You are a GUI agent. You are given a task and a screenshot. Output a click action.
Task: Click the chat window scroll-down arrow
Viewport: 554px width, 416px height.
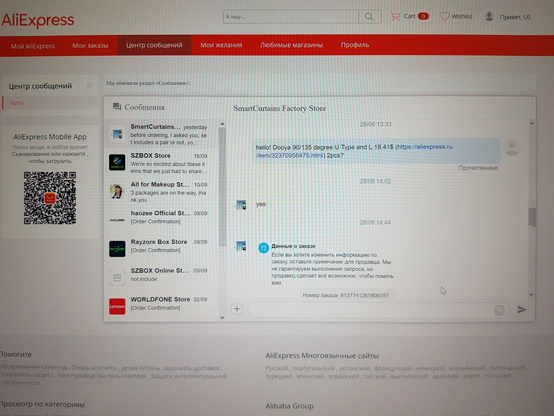click(531, 294)
